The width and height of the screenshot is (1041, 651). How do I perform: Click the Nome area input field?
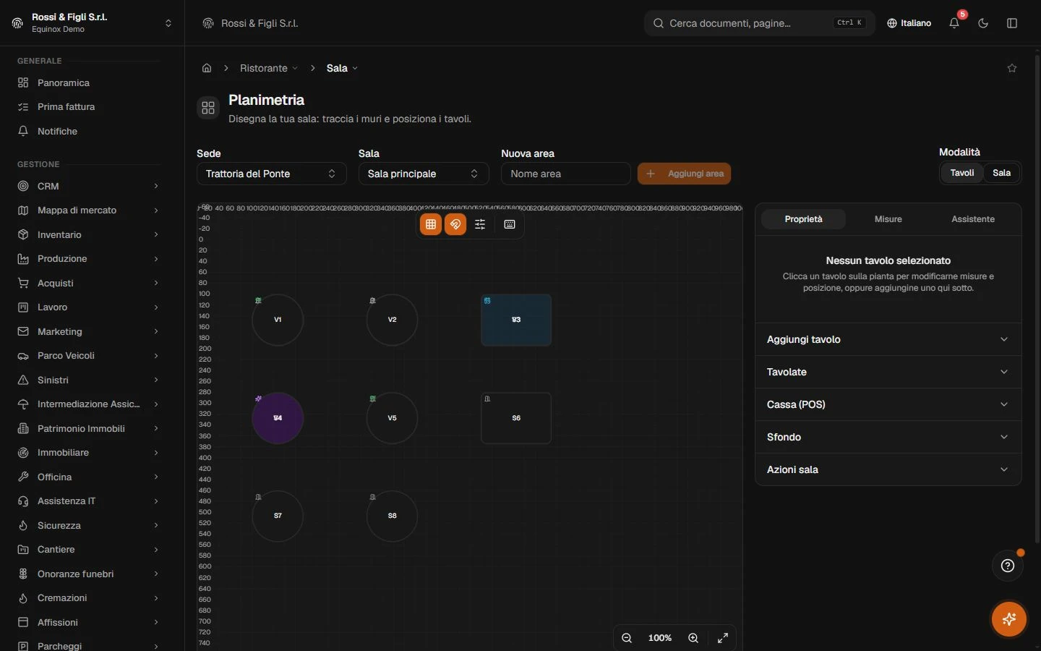point(566,174)
